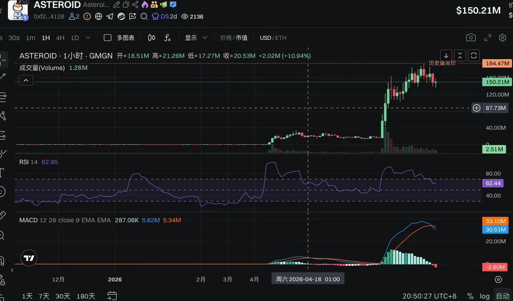The width and height of the screenshot is (513, 301).
Task: Open the emoji sticker tool
Action: (x=2, y=192)
